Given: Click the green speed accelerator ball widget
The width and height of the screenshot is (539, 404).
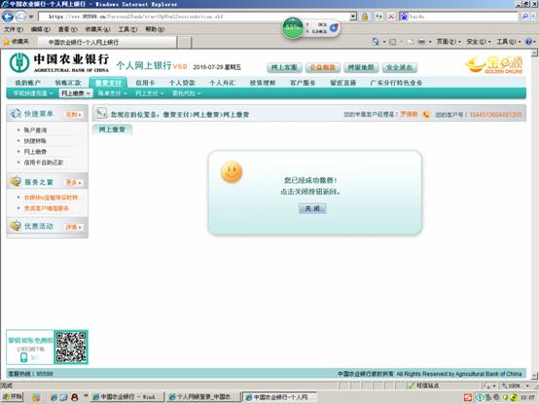Looking at the screenshot, I should (x=293, y=28).
